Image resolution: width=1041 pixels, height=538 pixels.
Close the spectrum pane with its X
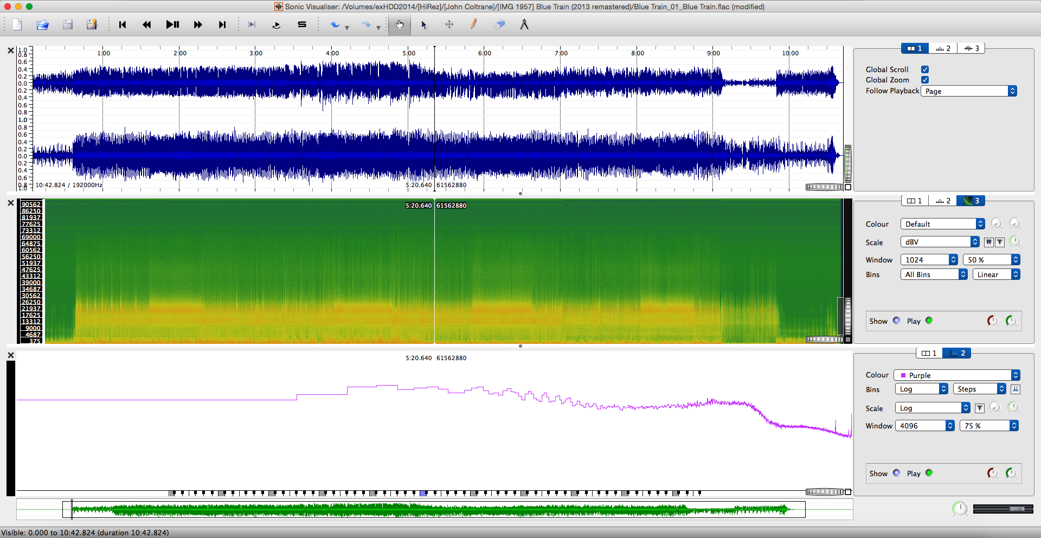(10, 355)
